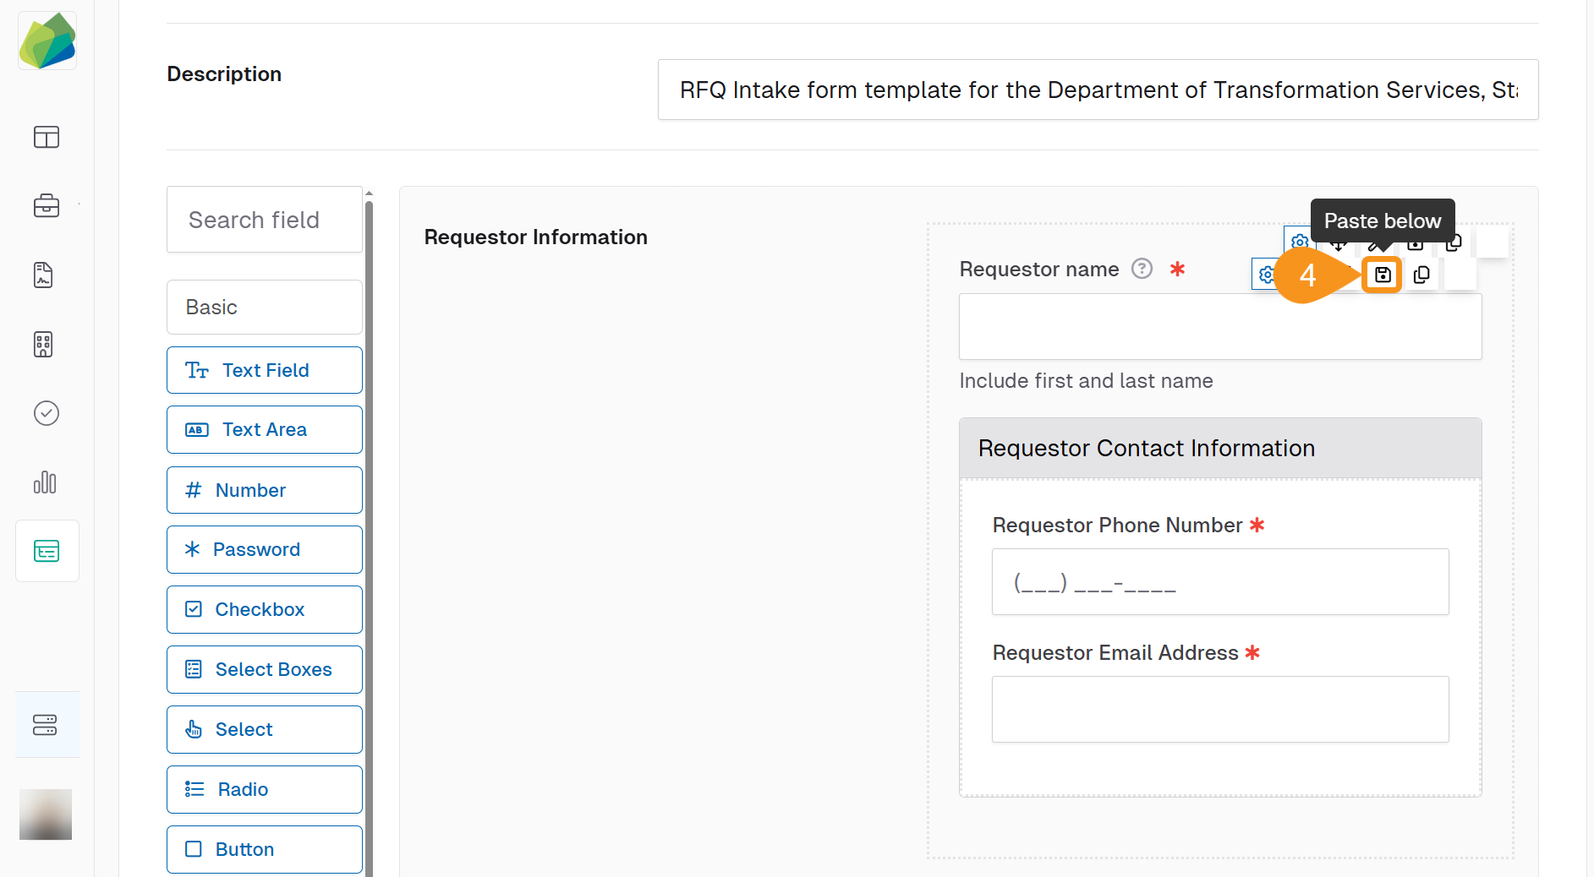Click the copy icon right of Paste below
The image size is (1594, 877).
point(1421,275)
